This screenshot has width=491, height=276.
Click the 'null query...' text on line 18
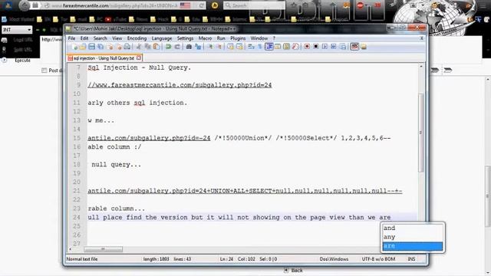[116, 165]
